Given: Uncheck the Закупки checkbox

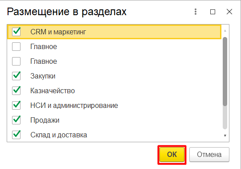Looking at the screenshot, I should (x=16, y=76).
